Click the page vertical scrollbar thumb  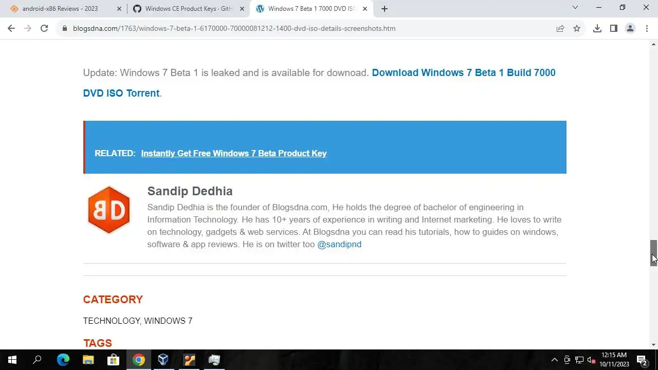click(653, 253)
